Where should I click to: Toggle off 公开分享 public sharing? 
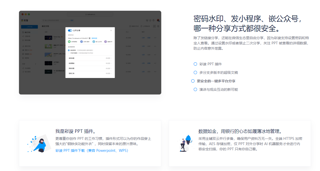pos(70,30)
